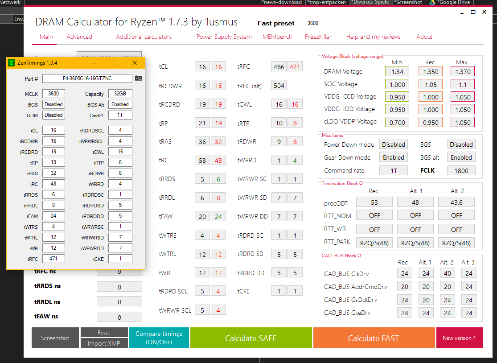Viewport: 497px width, 363px height.
Task: Click the Power Down mode Disabled value
Action: coord(393,144)
